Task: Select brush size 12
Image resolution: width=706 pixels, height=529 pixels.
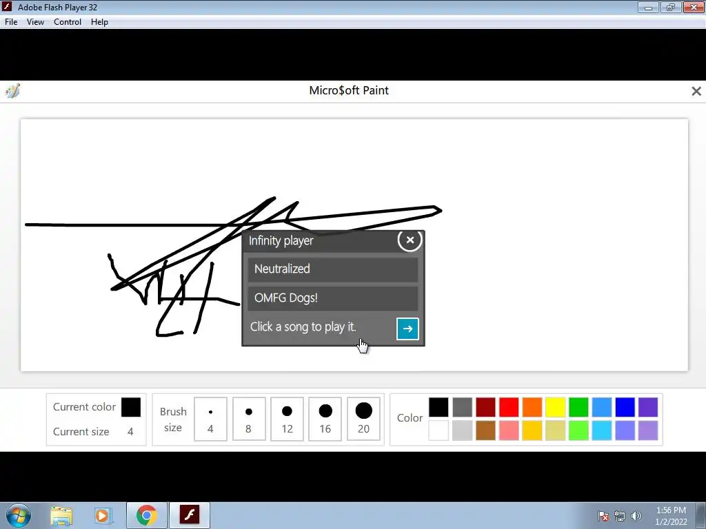Action: point(287,419)
